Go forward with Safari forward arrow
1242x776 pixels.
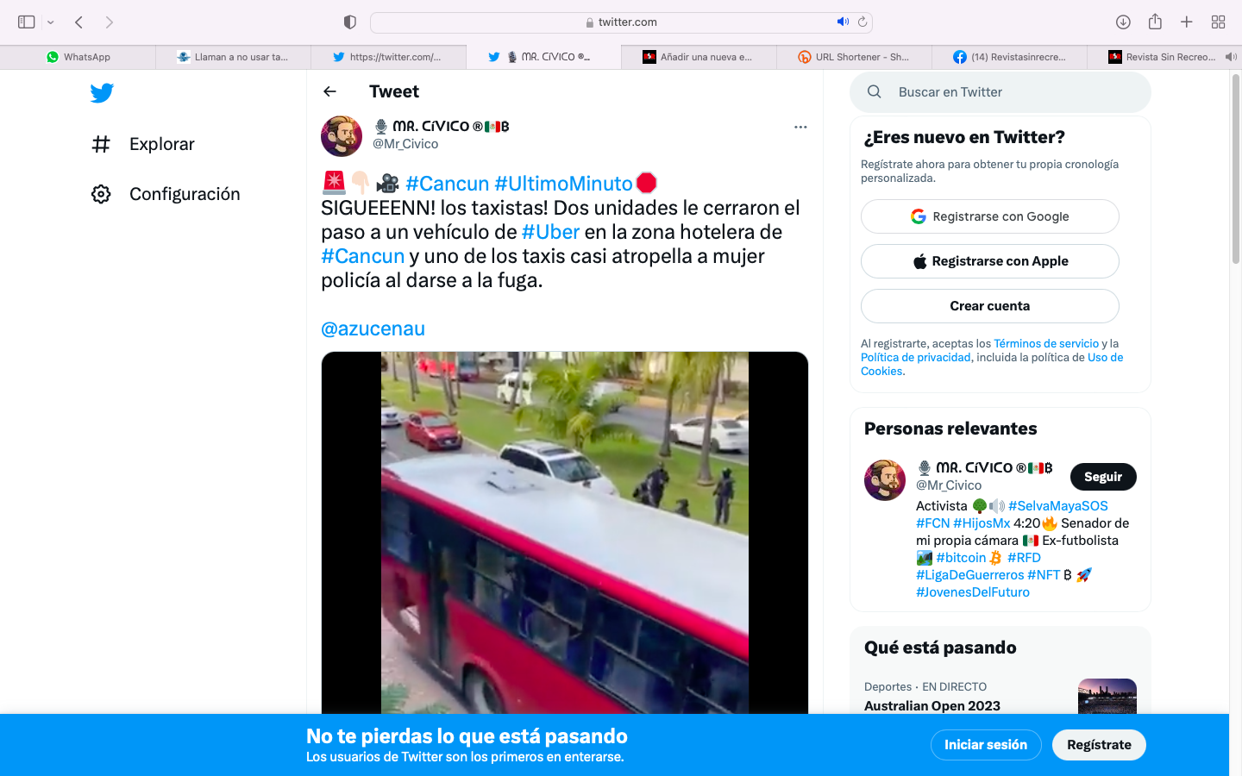pyautogui.click(x=109, y=22)
